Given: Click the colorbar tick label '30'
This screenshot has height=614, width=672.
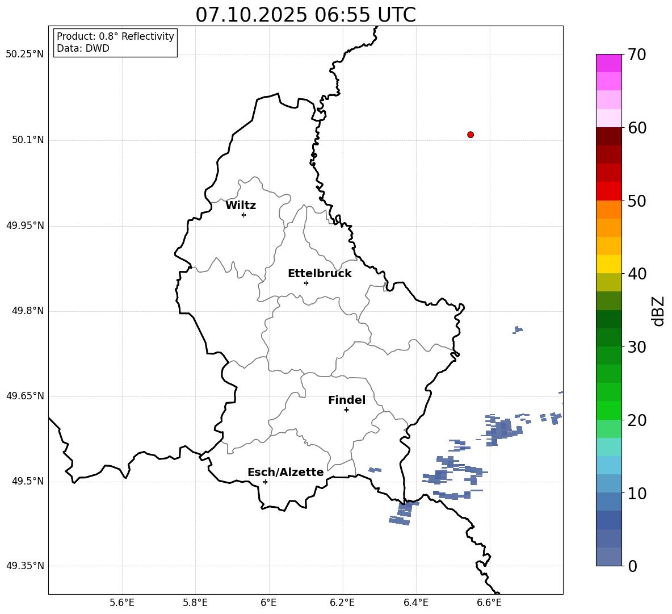Looking at the screenshot, I should pyautogui.click(x=637, y=347).
